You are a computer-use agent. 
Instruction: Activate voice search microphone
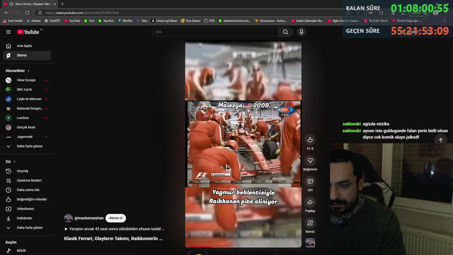click(x=301, y=32)
